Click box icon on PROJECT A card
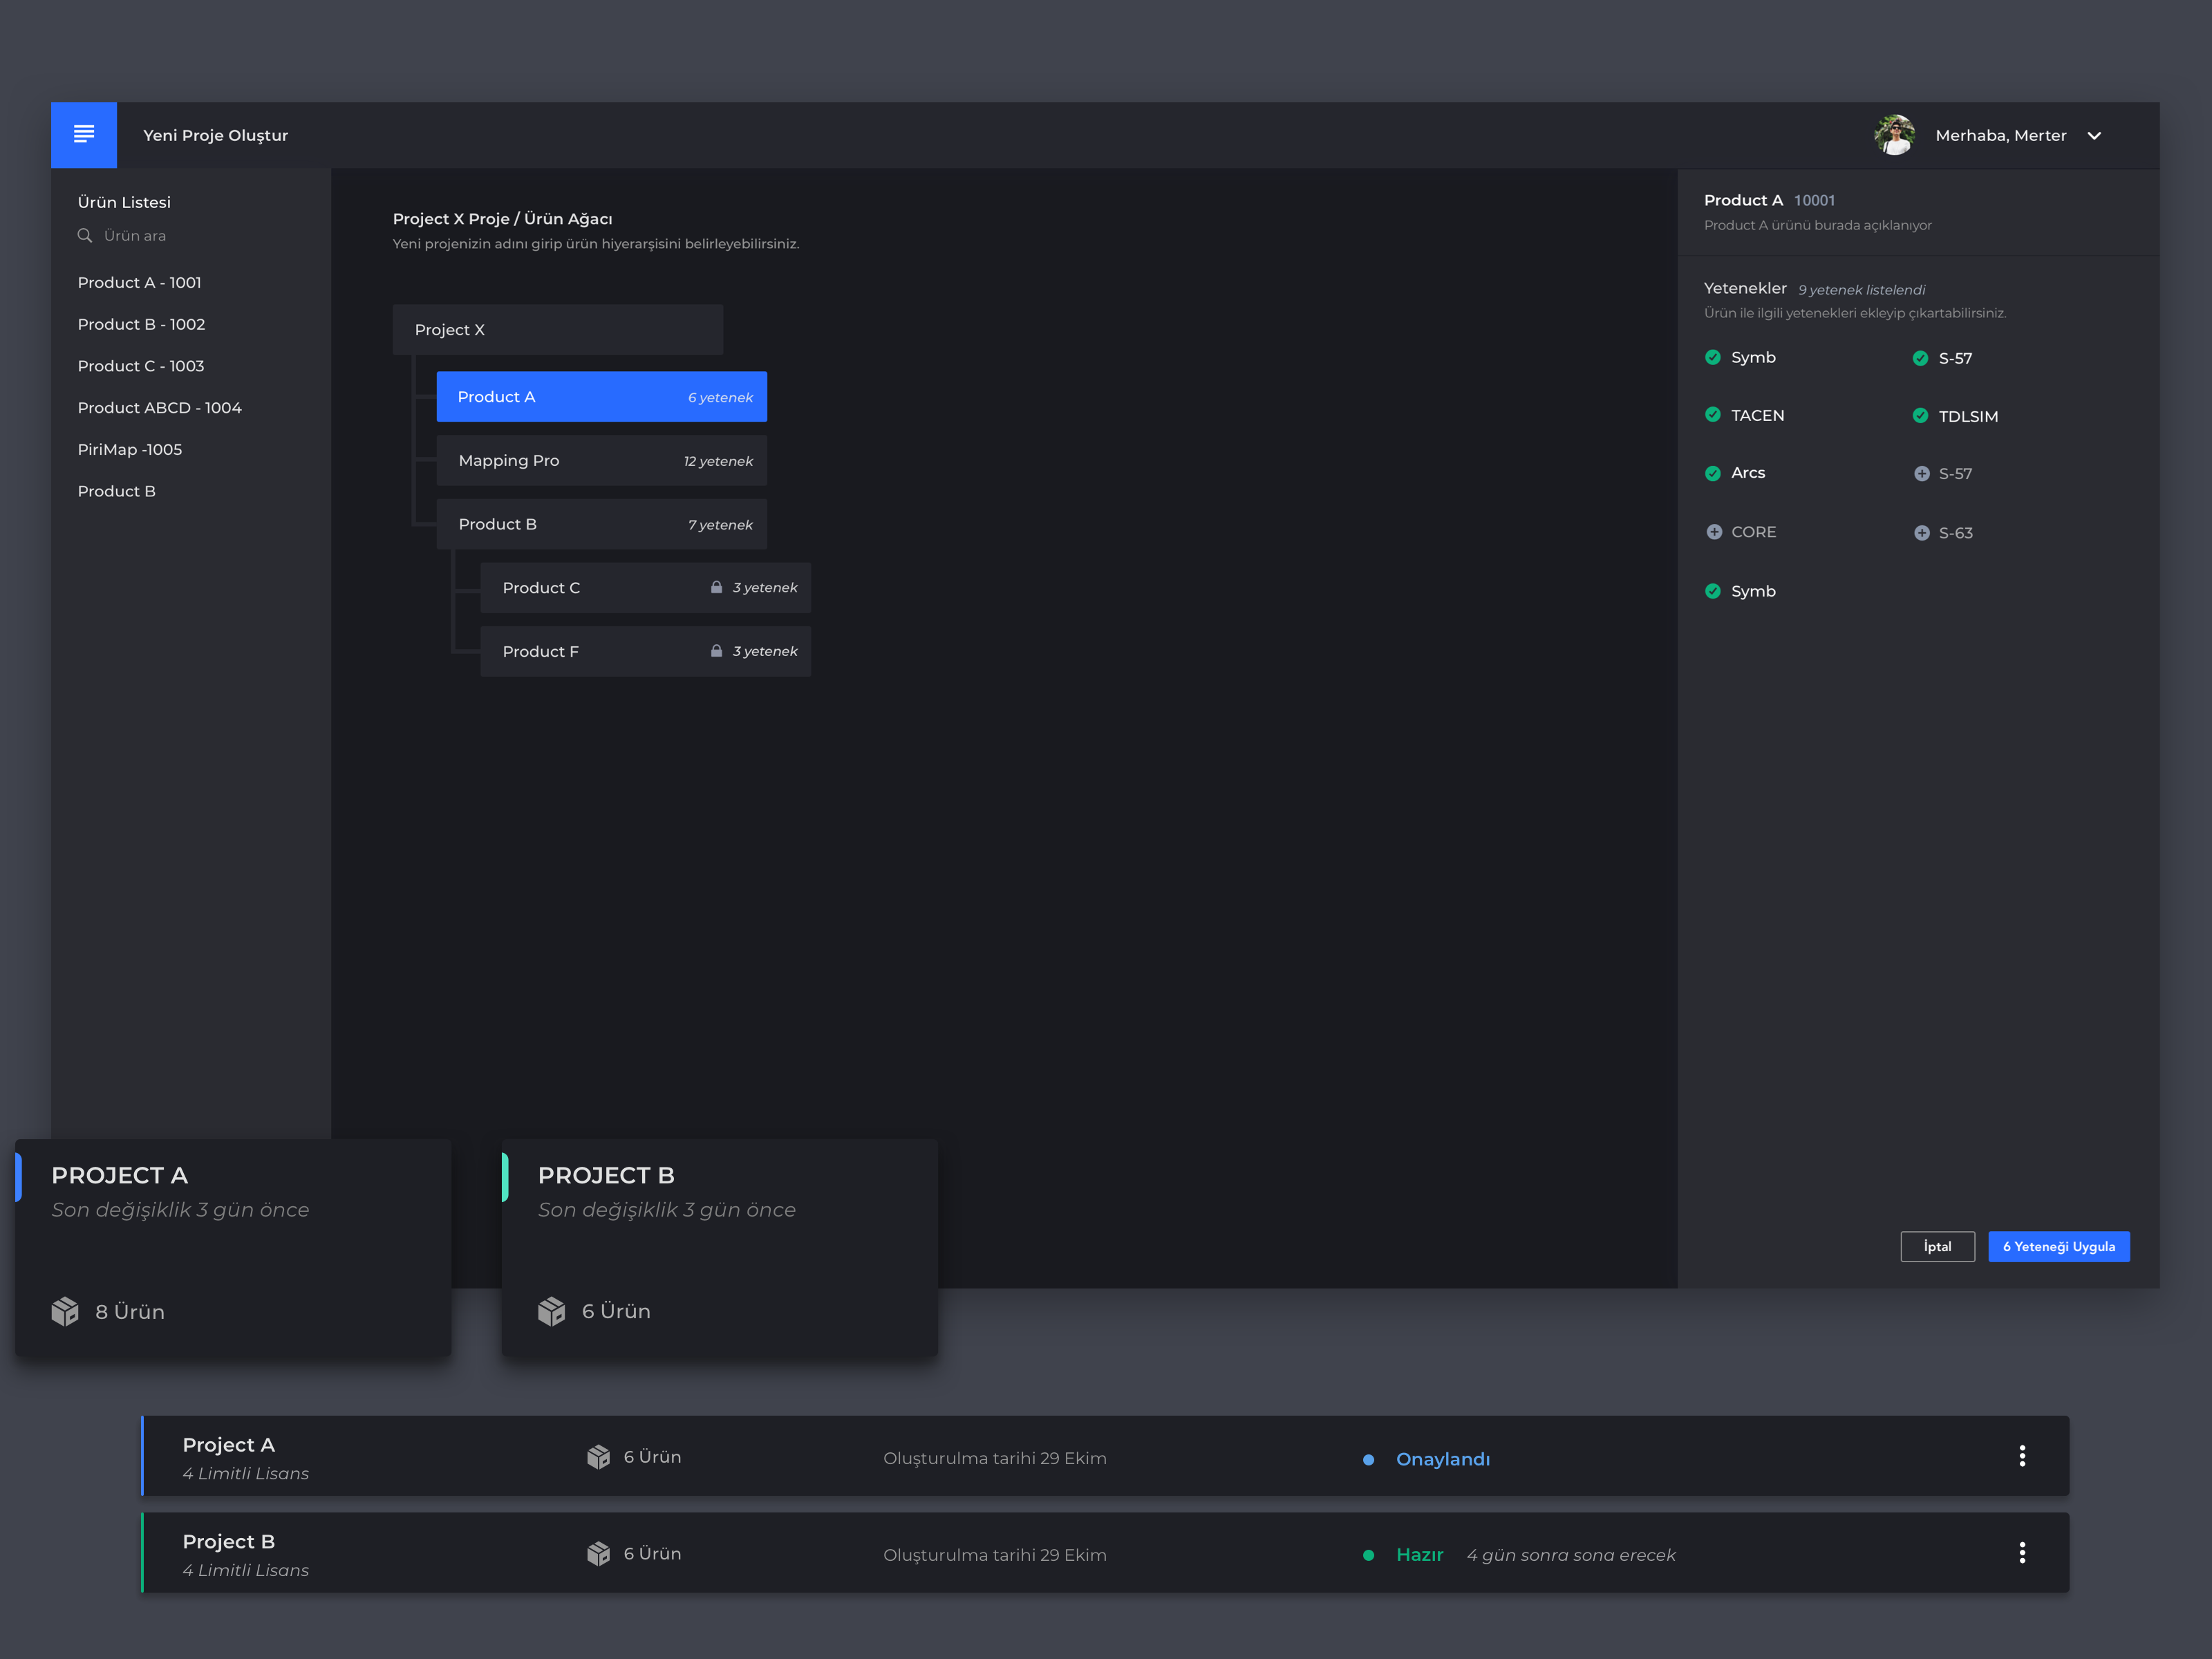Screen dimensions: 2212x1659 (x=65, y=1311)
